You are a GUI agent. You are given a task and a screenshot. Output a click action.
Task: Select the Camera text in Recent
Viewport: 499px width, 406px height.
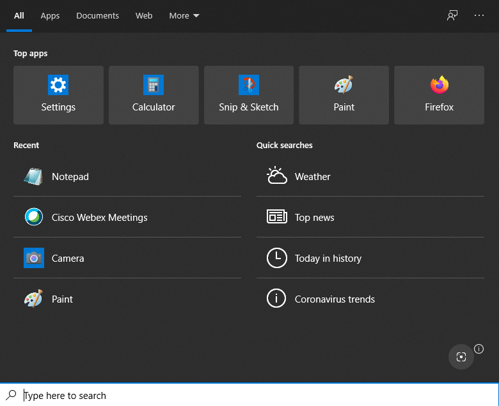[68, 259]
